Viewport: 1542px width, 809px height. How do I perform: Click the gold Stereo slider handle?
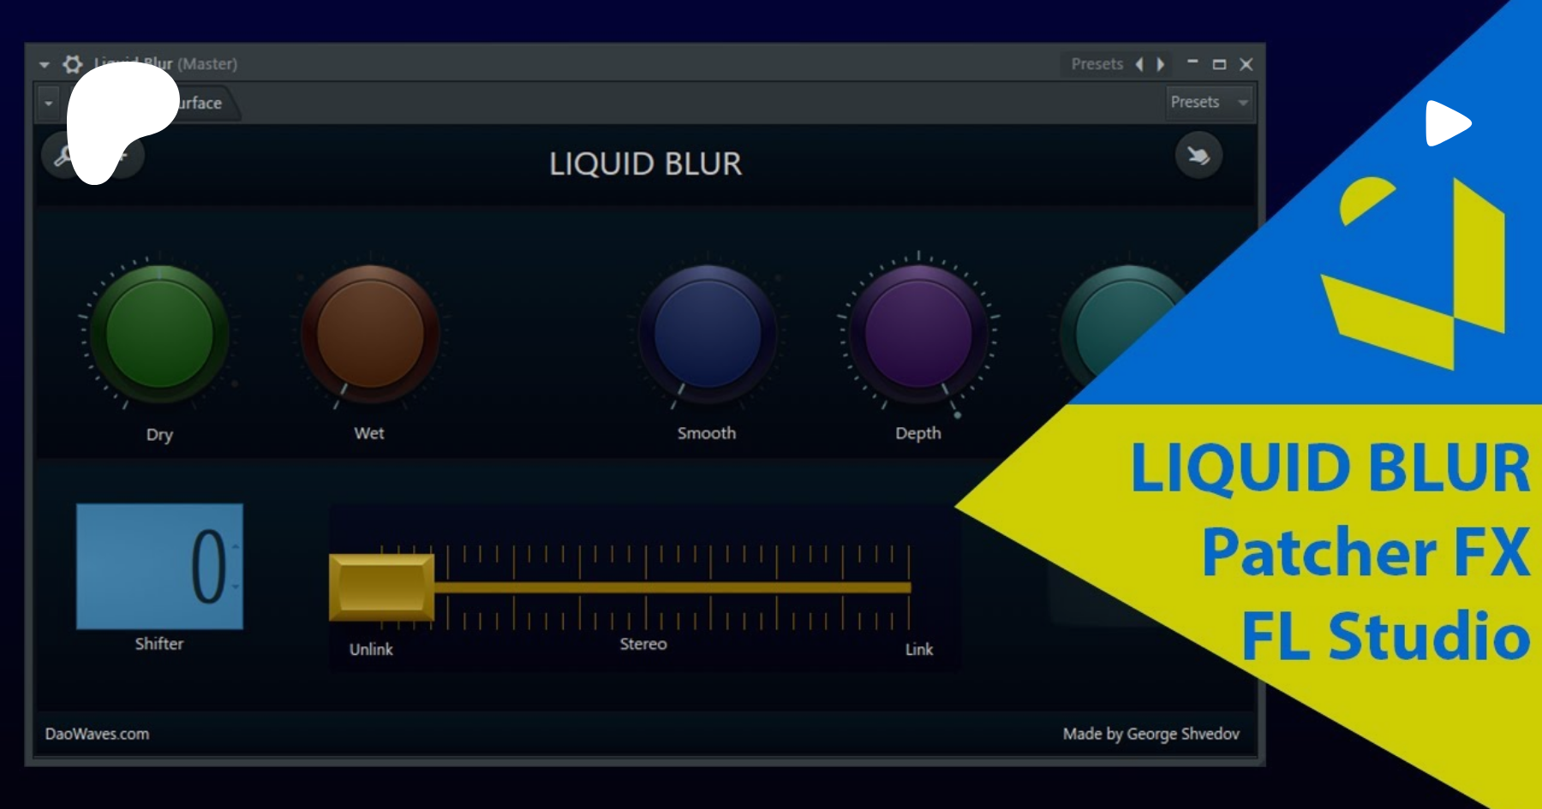coord(381,587)
